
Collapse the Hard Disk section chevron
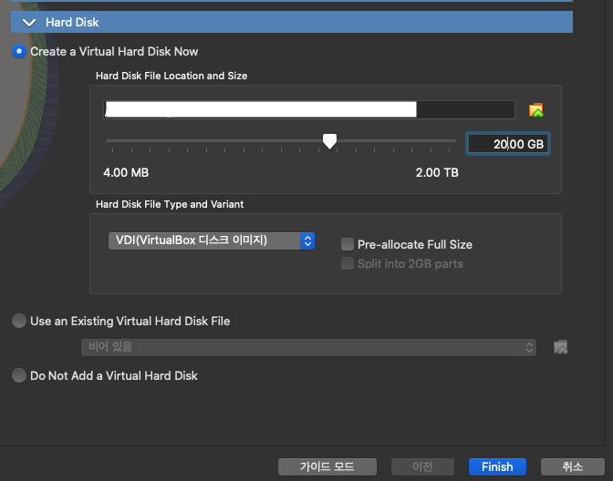[x=29, y=23]
